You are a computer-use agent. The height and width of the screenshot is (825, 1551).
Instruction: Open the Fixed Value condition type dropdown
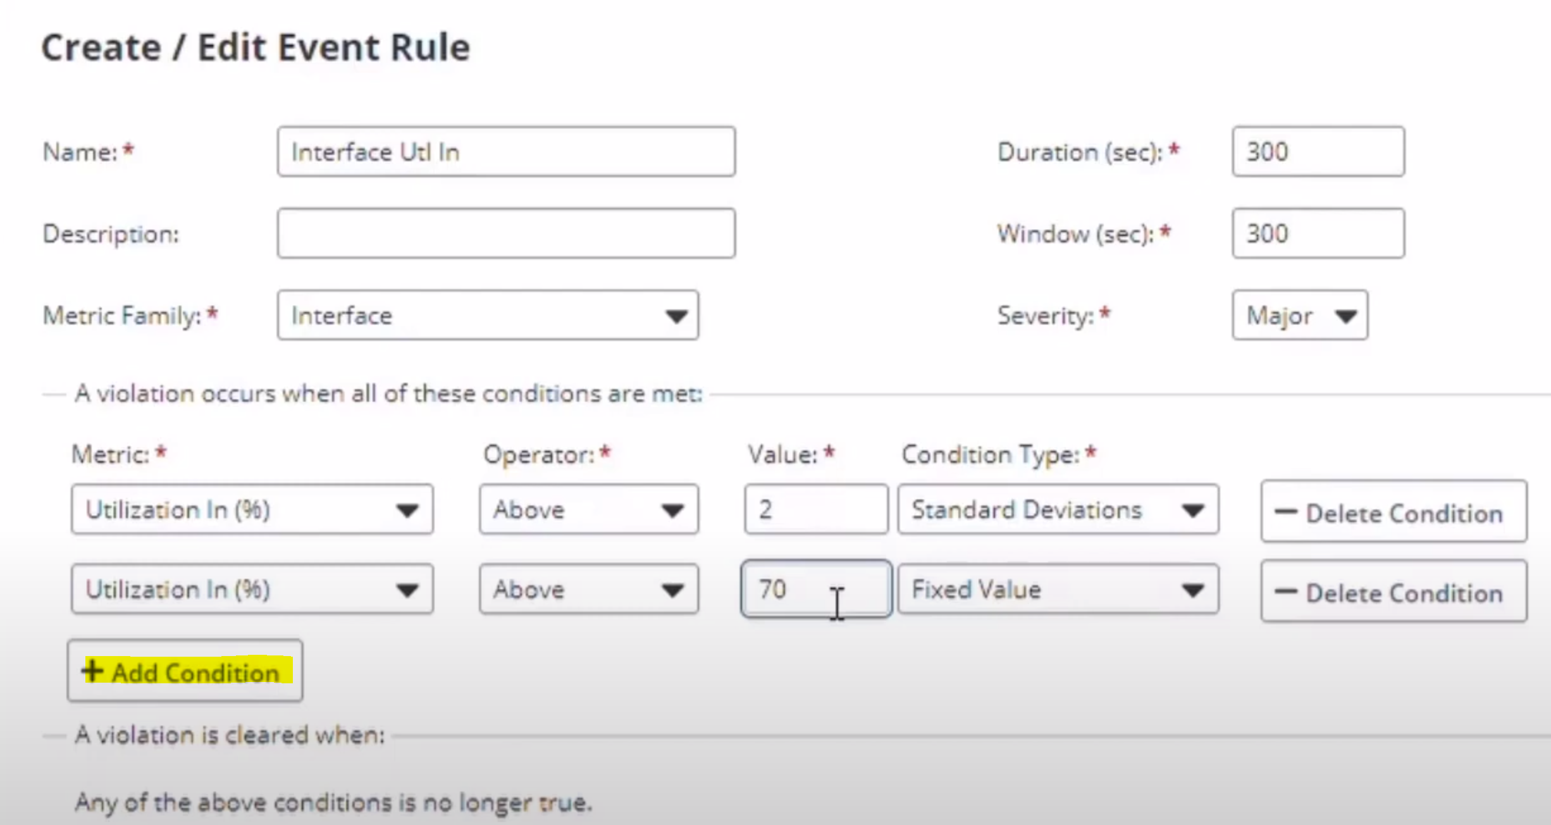point(1058,590)
